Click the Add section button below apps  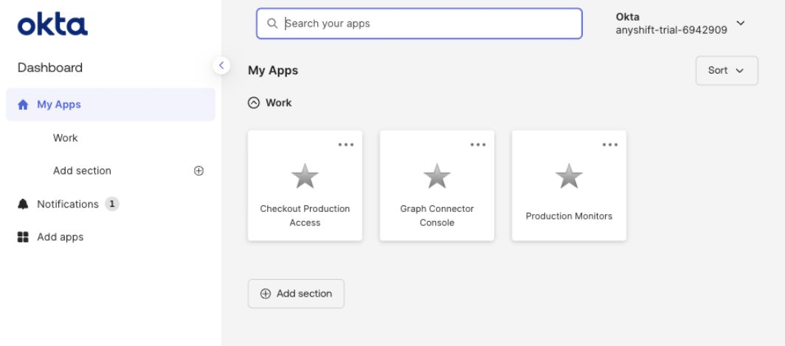pyautogui.click(x=296, y=294)
